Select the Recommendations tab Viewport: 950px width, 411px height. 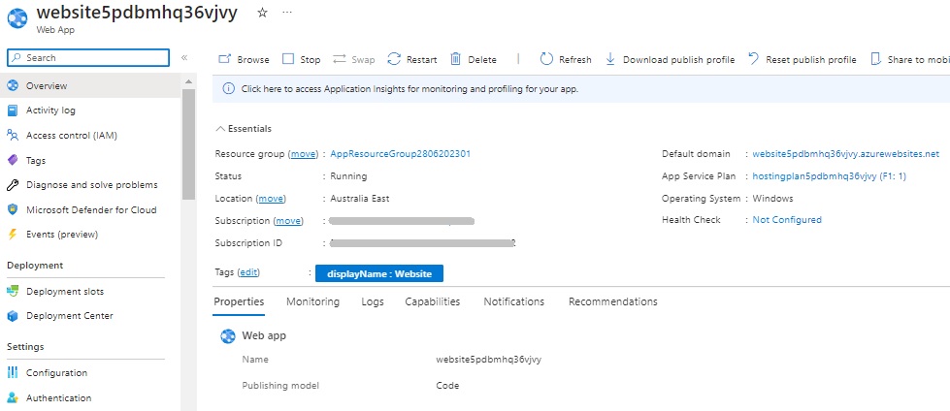click(x=612, y=301)
